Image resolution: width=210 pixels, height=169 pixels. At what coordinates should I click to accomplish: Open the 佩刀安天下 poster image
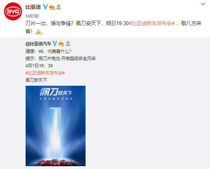click(x=56, y=126)
